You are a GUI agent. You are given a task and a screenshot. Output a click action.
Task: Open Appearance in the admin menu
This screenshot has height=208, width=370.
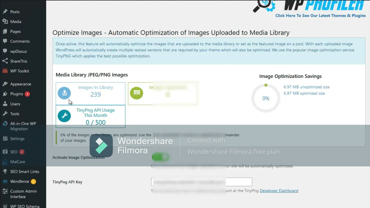tap(21, 84)
